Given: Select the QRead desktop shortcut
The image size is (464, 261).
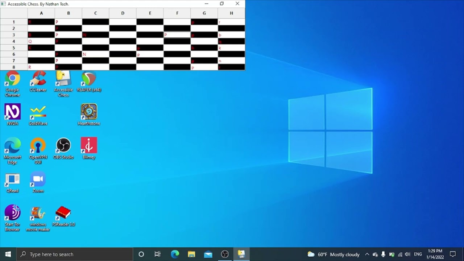Looking at the screenshot, I should point(12,182).
